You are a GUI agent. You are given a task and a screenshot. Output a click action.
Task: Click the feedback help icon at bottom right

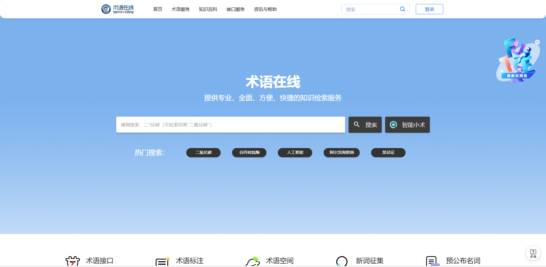point(533,253)
